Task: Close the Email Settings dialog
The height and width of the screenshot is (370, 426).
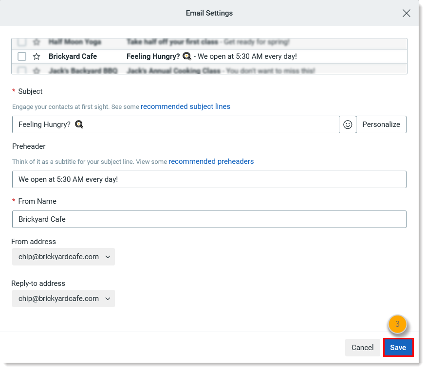Action: tap(407, 13)
